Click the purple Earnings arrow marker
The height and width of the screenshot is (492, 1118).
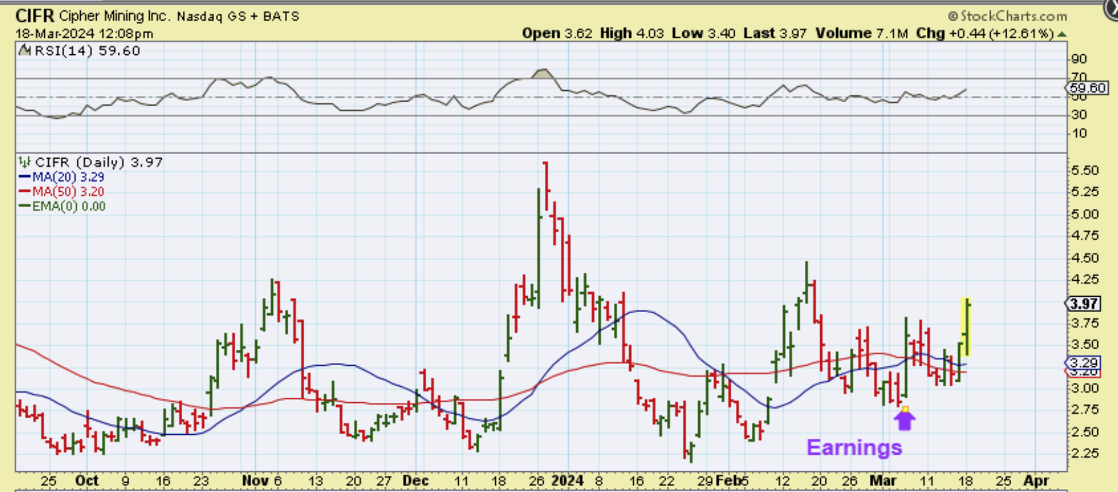pos(905,421)
